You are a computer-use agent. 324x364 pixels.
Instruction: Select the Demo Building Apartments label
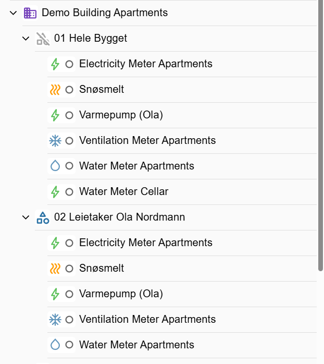pyautogui.click(x=105, y=13)
